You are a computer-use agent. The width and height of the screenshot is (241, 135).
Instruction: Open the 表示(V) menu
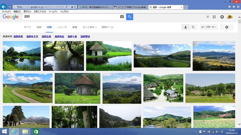pyautogui.click(x=27, y=11)
